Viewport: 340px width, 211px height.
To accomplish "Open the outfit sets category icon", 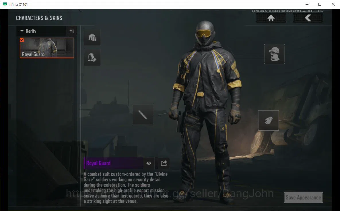I will 92,37.
